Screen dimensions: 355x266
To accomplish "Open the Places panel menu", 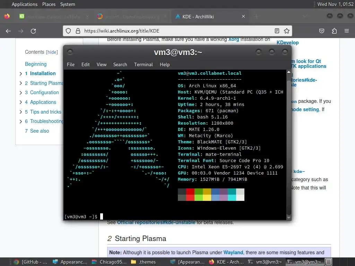I will tap(49, 4).
